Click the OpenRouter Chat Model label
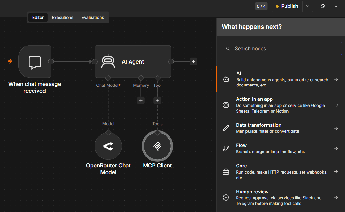Image resolution: width=345 pixels, height=212 pixels. pos(108,169)
